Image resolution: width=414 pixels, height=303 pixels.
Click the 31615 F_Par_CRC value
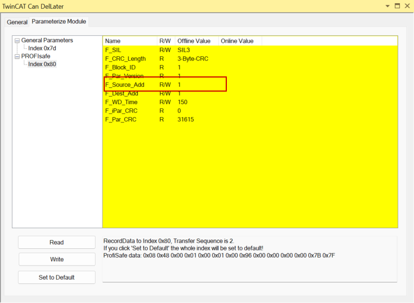pos(186,119)
